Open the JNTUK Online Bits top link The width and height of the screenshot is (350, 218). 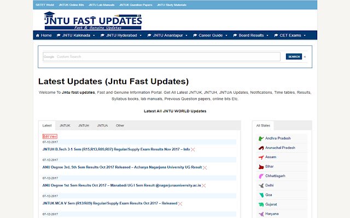(72, 5)
